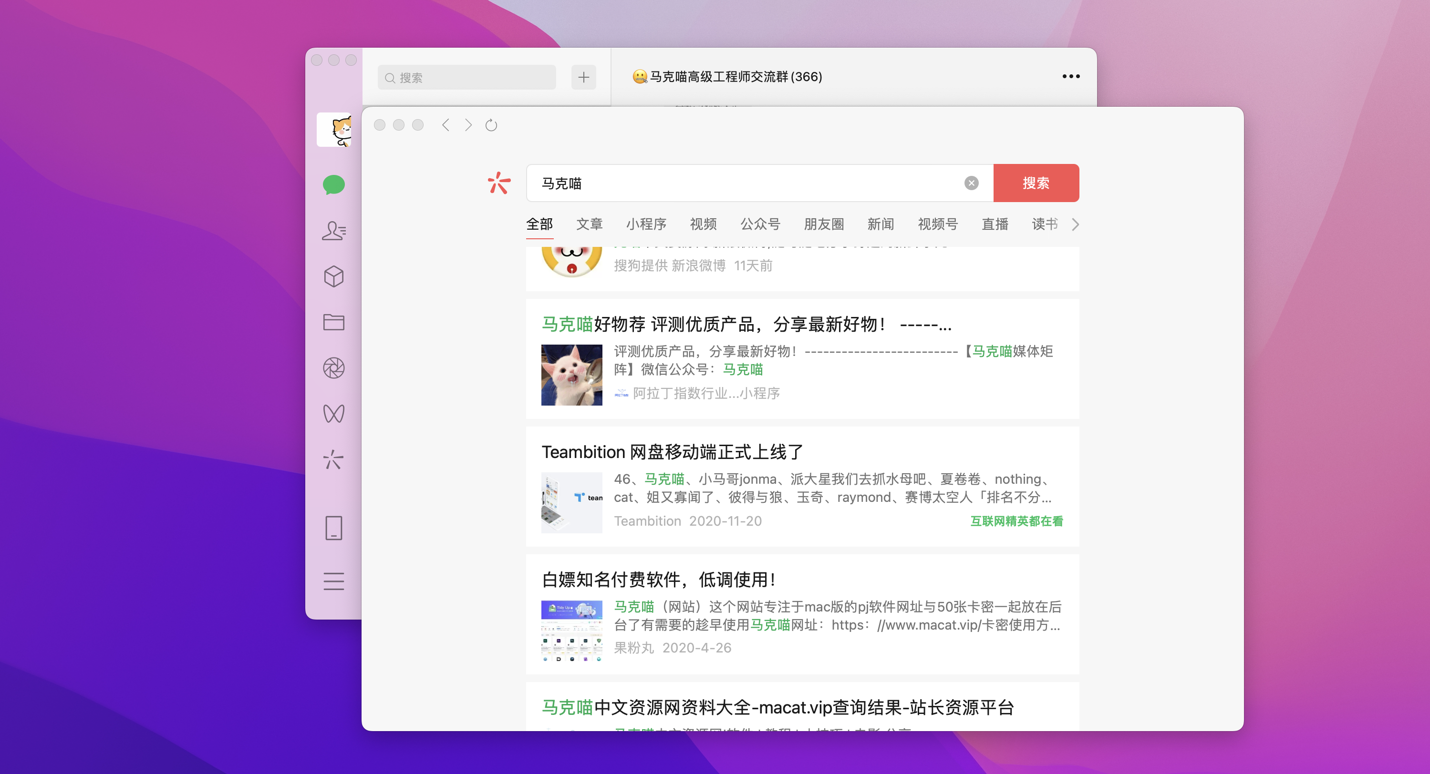Viewport: 1430px width, 774px height.
Task: Expand more category tabs with the right chevron
Action: pos(1075,224)
